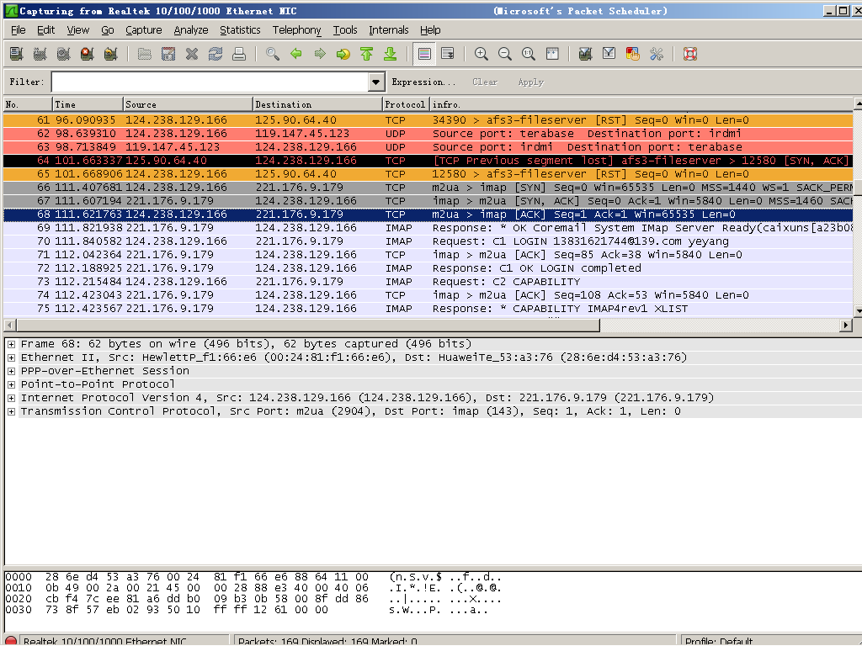862x646 pixels.
Task: Restart the running live capture
Action: [110, 54]
